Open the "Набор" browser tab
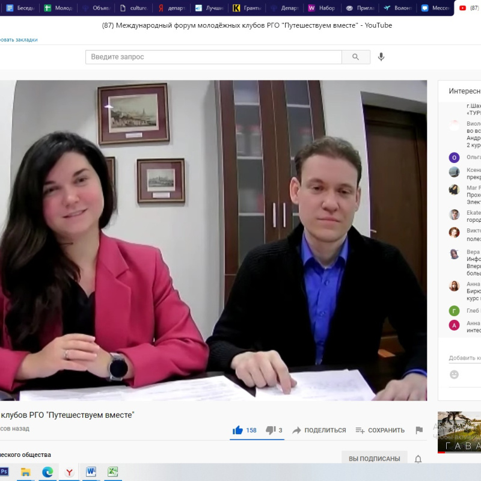 pyautogui.click(x=321, y=8)
